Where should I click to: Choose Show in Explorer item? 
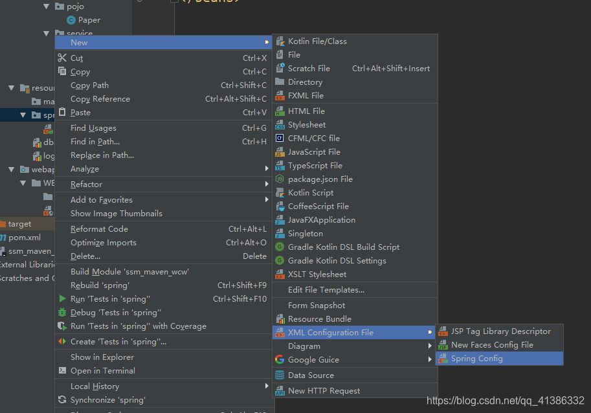(x=163, y=357)
